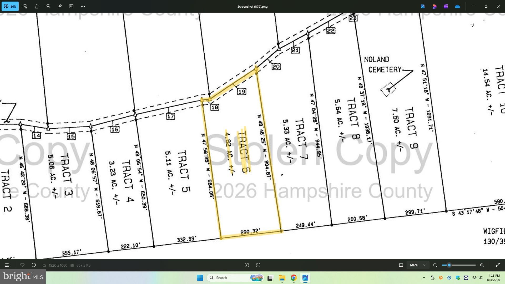Screen dimensions: 505x284
Task: Start slideshow with the play icon
Action: (71, 6)
